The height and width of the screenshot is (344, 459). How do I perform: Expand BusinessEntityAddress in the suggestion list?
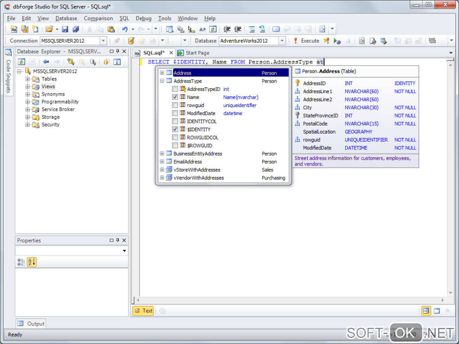(x=162, y=154)
